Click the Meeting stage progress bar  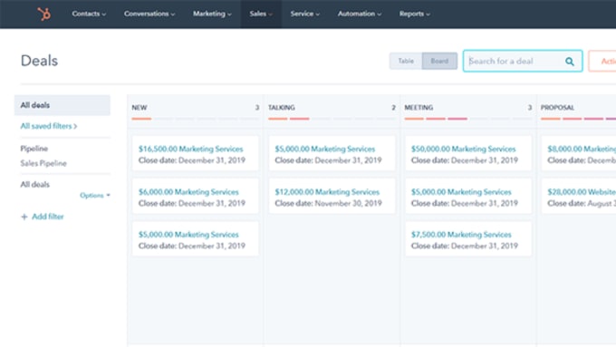click(468, 119)
